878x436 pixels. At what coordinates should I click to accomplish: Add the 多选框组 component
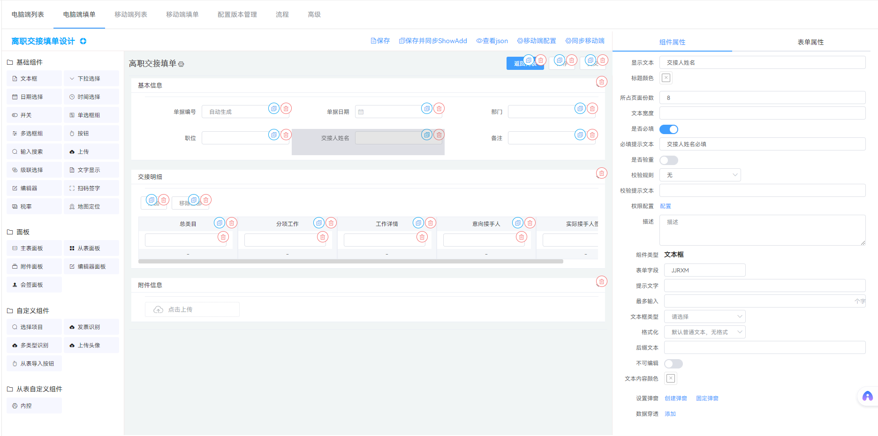pyautogui.click(x=34, y=133)
